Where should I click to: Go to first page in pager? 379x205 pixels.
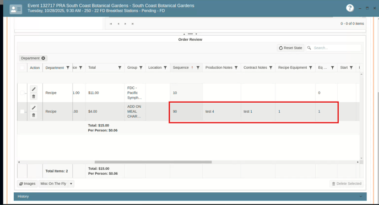click(111, 24)
